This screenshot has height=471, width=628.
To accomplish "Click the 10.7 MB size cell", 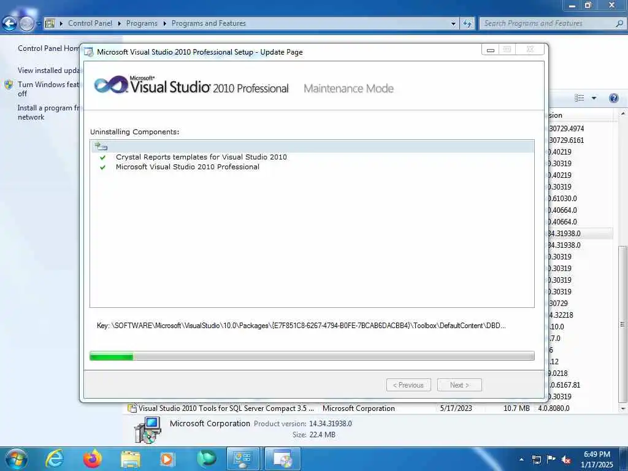I will click(516, 408).
